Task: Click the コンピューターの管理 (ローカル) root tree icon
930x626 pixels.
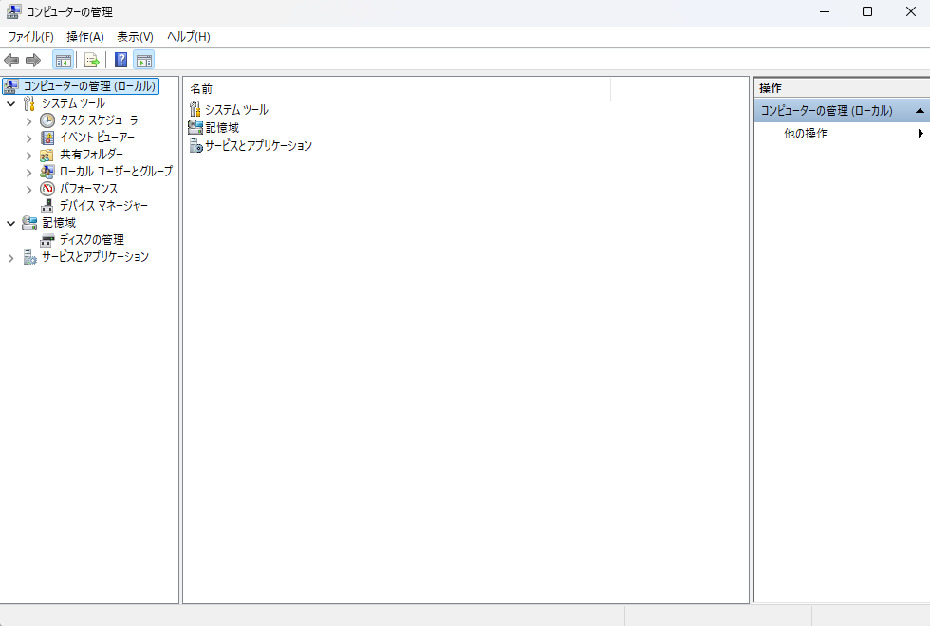Action: pos(11,86)
